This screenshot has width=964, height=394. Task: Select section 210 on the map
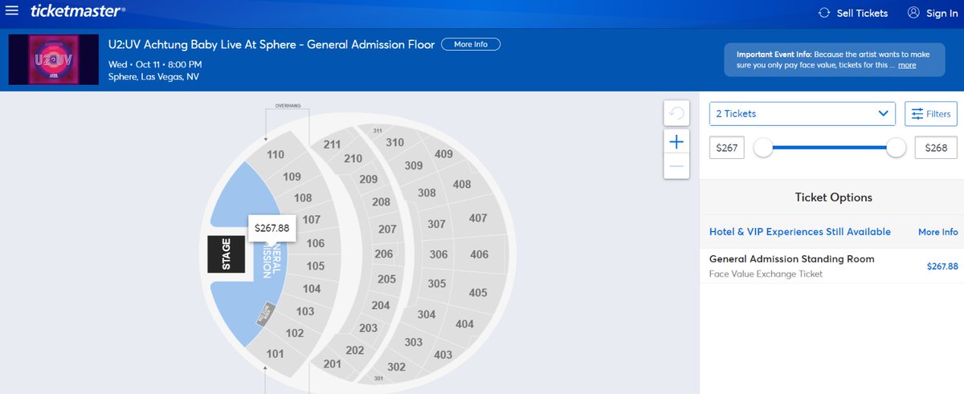click(x=353, y=159)
